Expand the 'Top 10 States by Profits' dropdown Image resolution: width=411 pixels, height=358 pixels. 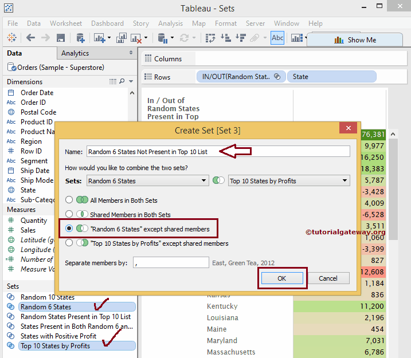tap(289, 181)
